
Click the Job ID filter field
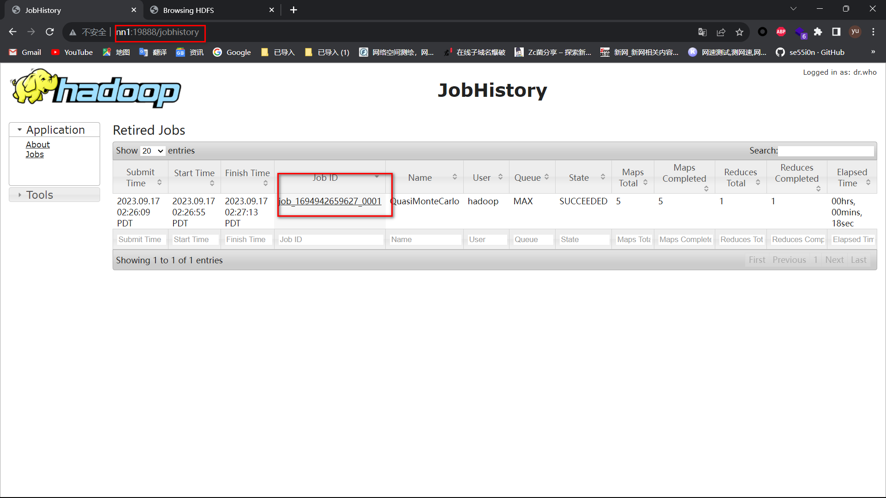point(330,240)
